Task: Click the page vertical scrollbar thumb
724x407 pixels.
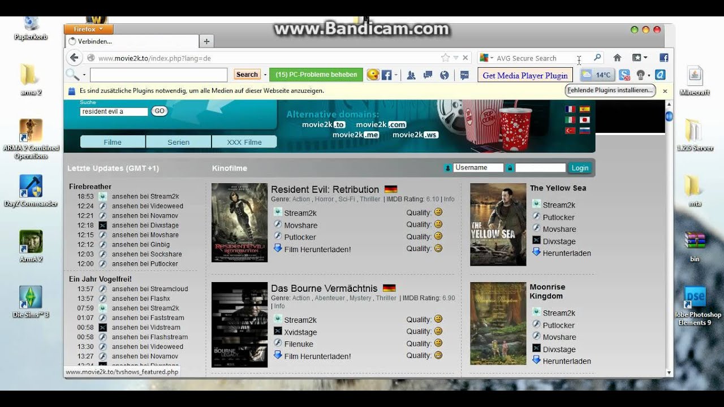Action: point(669,116)
